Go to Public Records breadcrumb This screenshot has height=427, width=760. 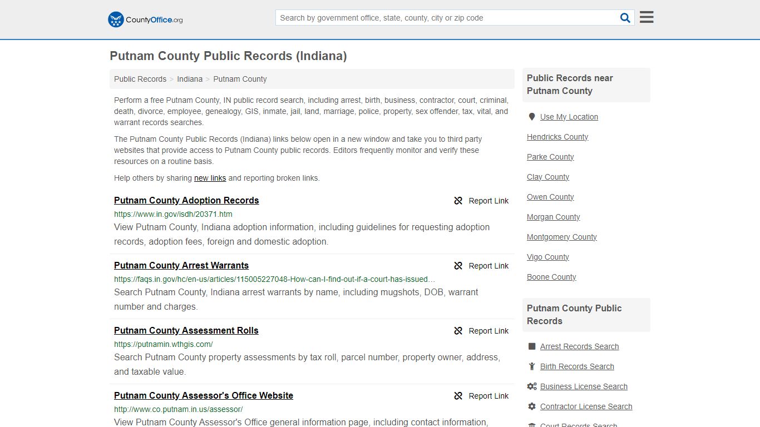[x=140, y=79]
